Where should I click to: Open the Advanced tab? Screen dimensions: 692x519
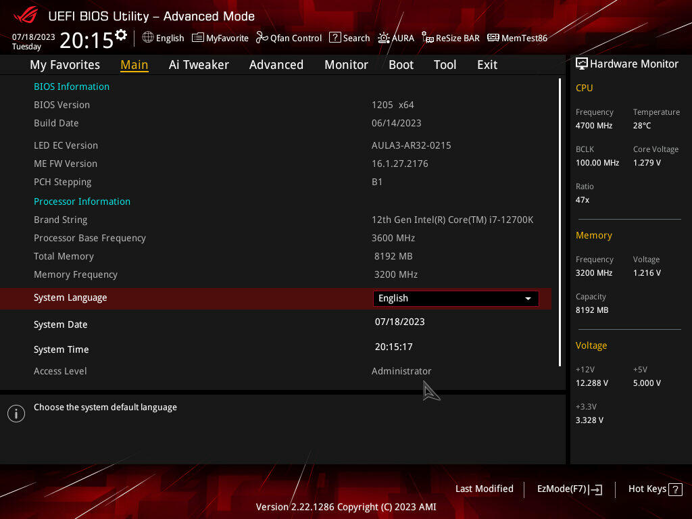276,65
